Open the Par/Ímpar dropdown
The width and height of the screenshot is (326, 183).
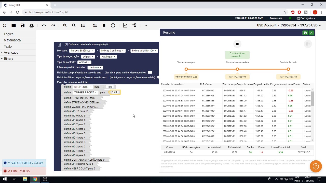click(x=108, y=57)
